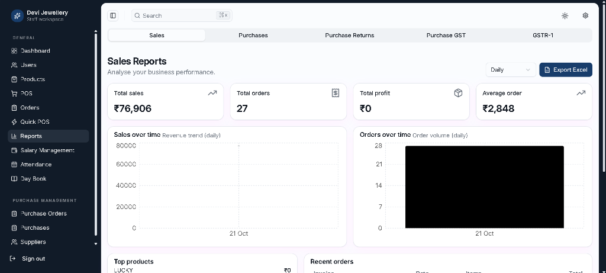606x273 pixels.
Task: Click the POS cart icon
Action: (14, 93)
